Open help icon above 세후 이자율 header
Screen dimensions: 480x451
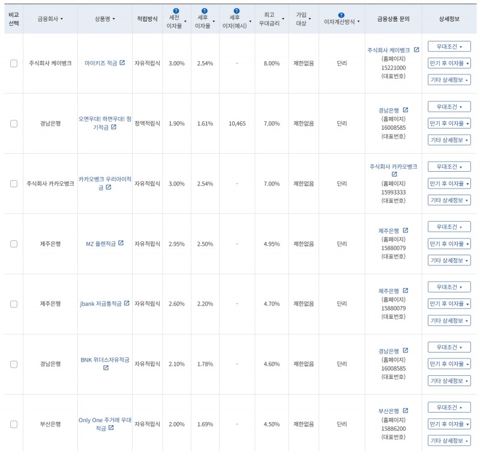pyautogui.click(x=205, y=11)
